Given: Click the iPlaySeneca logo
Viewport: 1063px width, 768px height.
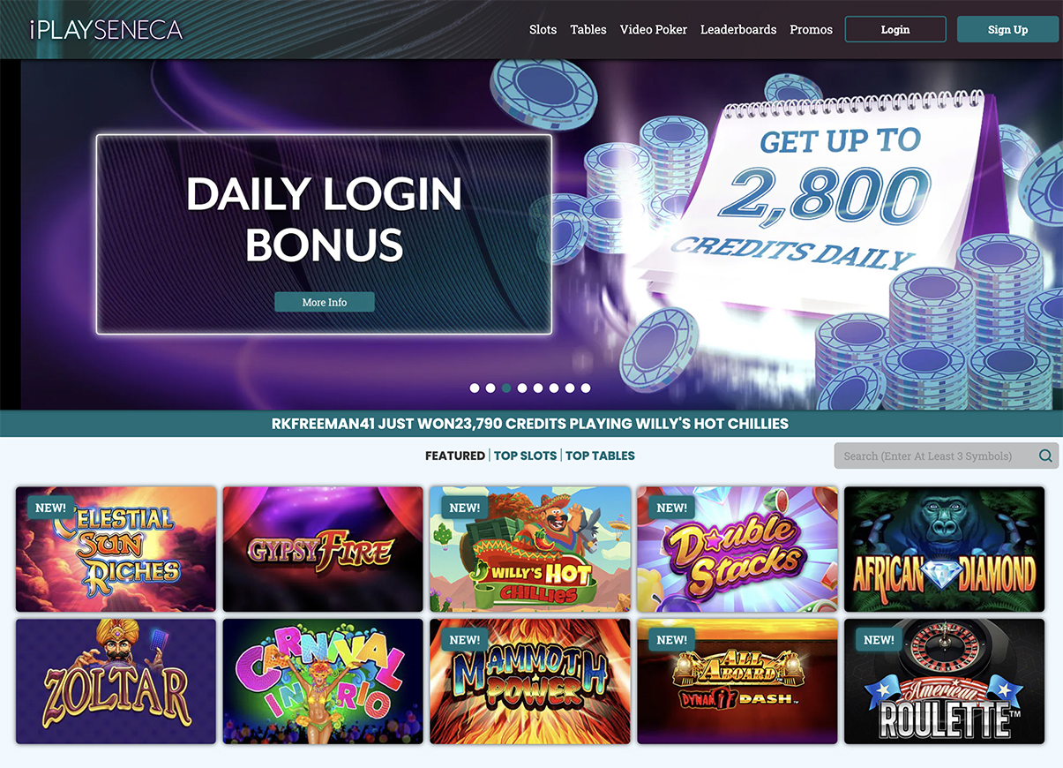Looking at the screenshot, I should point(105,29).
